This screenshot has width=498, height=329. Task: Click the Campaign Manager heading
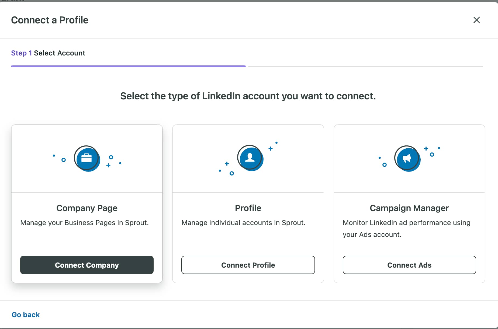click(x=409, y=208)
